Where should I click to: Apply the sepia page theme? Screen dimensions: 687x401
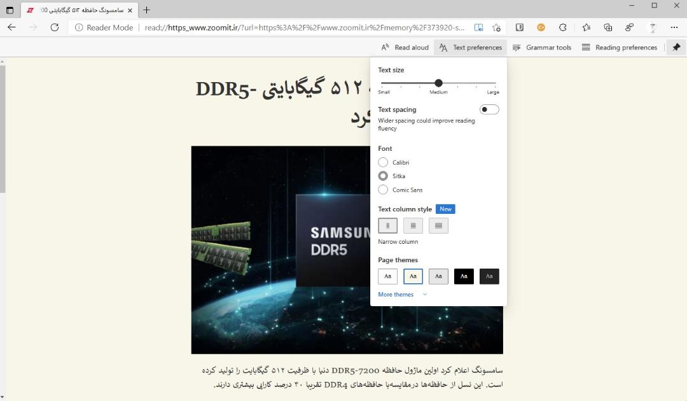coord(413,276)
